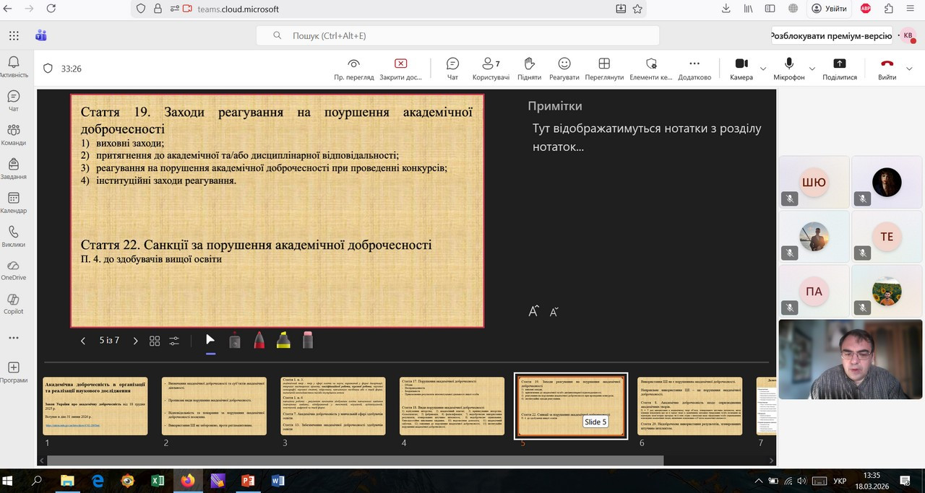The height and width of the screenshot is (493, 925).
Task: Open meeting chat from toolbar
Action: tap(452, 68)
